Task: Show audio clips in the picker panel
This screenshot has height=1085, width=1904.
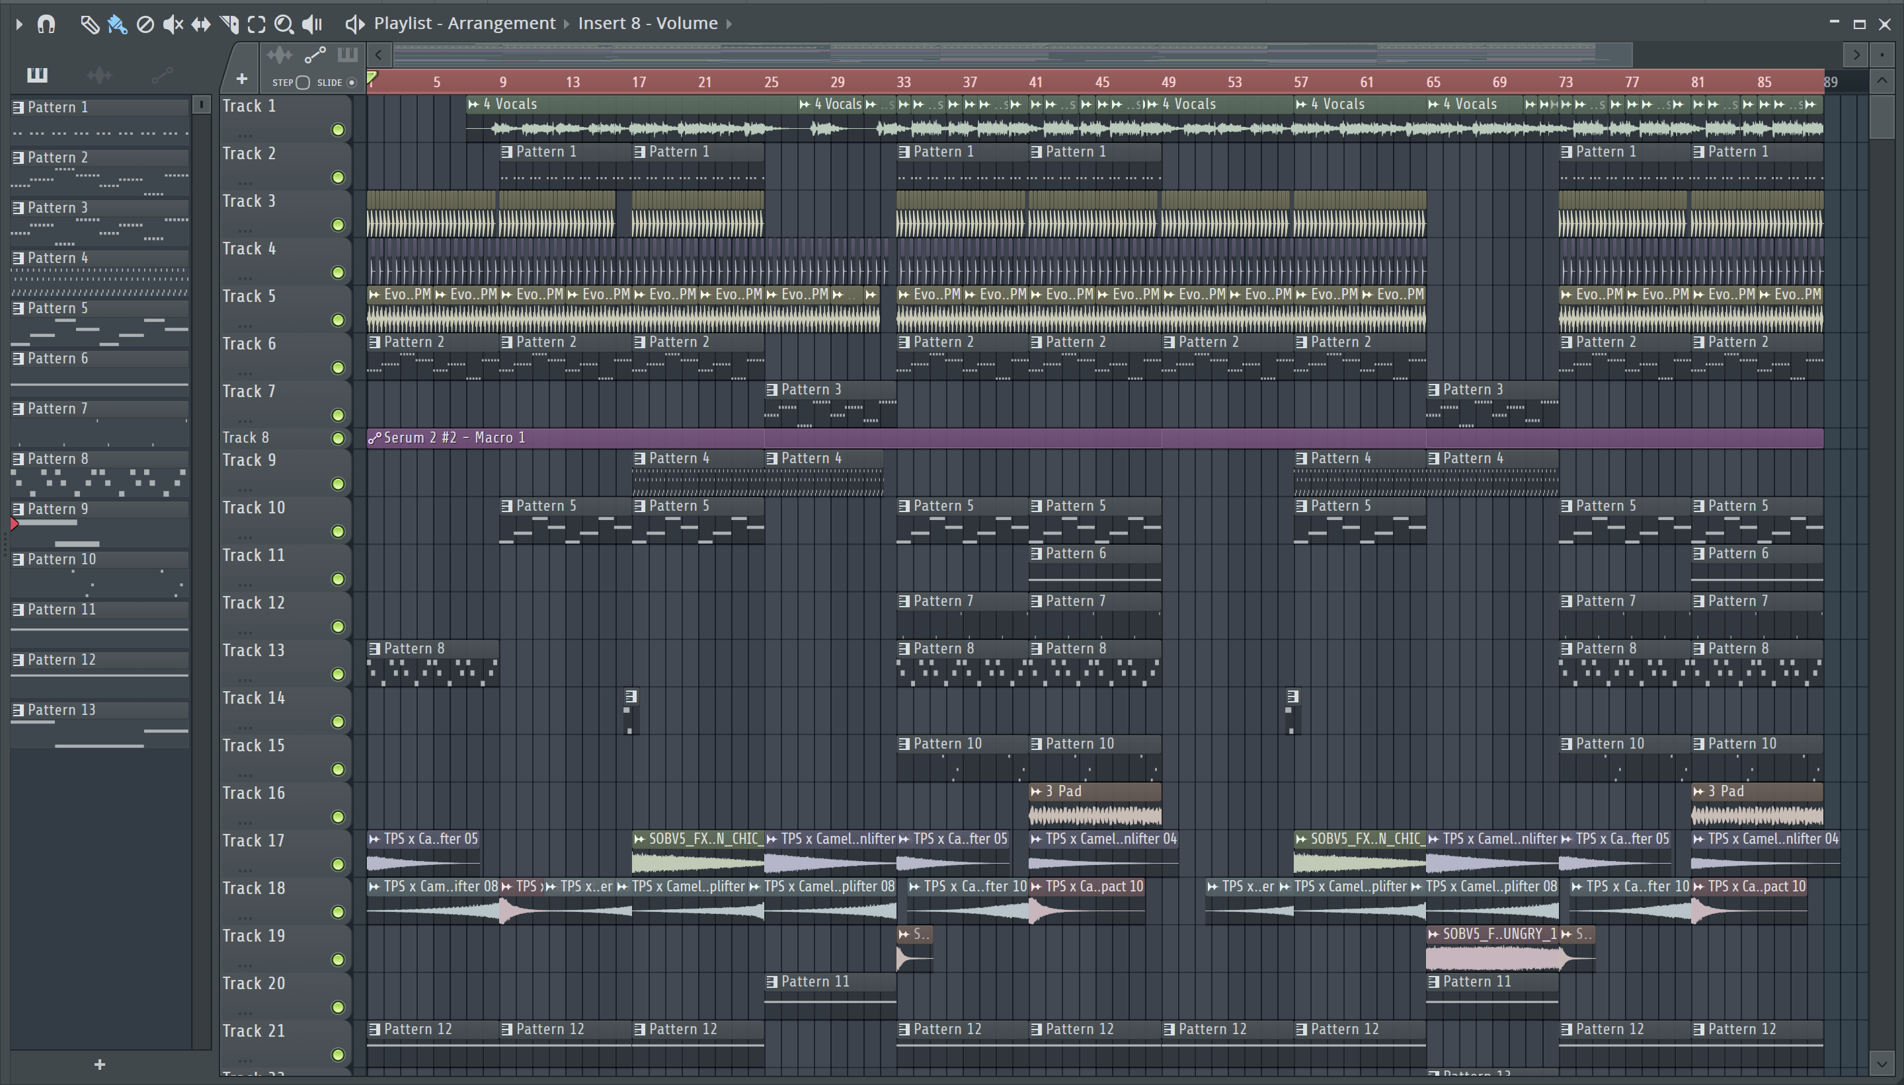Action: [x=99, y=75]
